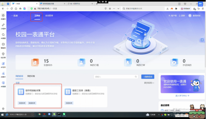This screenshot has width=206, height=119.
Task: Open the address bar three-dots menu
Action: coord(114,9)
